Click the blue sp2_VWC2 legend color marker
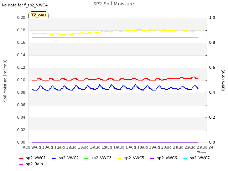The width and height of the screenshot is (228, 171). [x=54, y=158]
